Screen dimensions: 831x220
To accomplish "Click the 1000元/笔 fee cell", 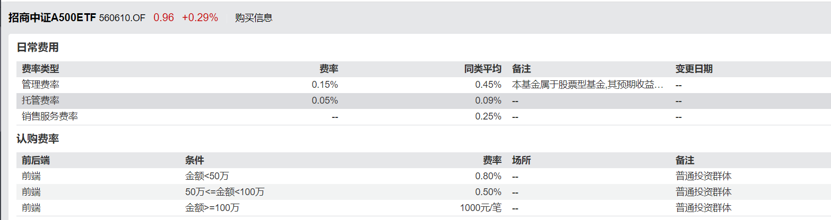I will pos(481,208).
